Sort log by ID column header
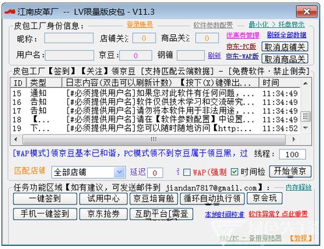 18,83
